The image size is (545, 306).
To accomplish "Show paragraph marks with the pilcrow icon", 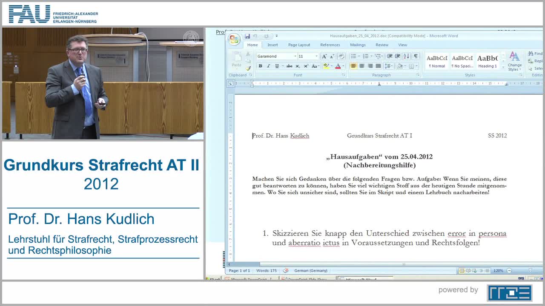I will pyautogui.click(x=416, y=56).
